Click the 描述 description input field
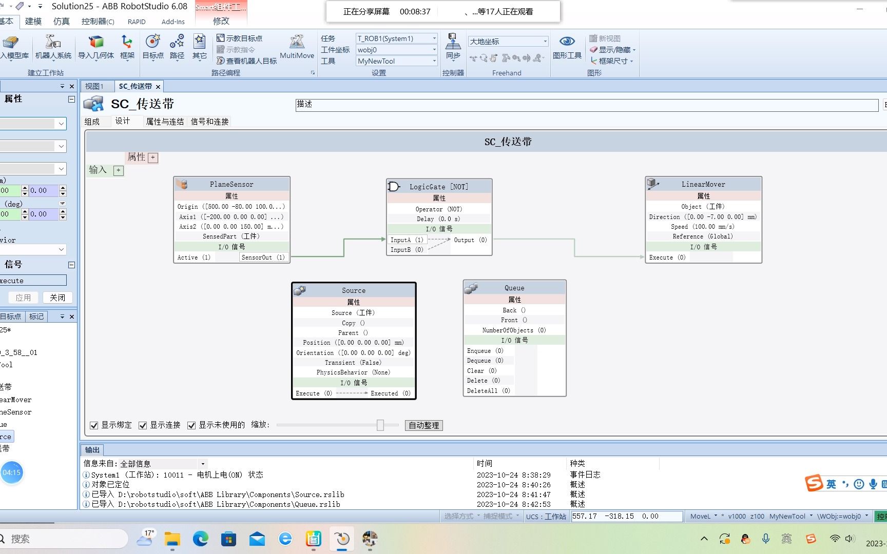Screen dimensions: 887x554 click(587, 105)
